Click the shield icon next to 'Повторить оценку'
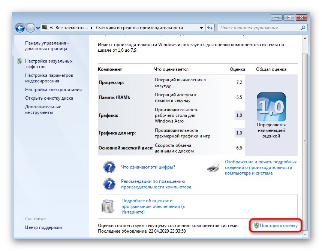 (x=257, y=225)
